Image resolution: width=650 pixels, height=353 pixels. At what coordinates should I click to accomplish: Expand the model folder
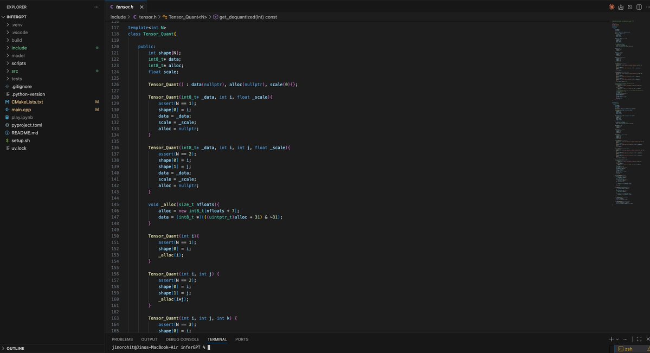[18, 56]
